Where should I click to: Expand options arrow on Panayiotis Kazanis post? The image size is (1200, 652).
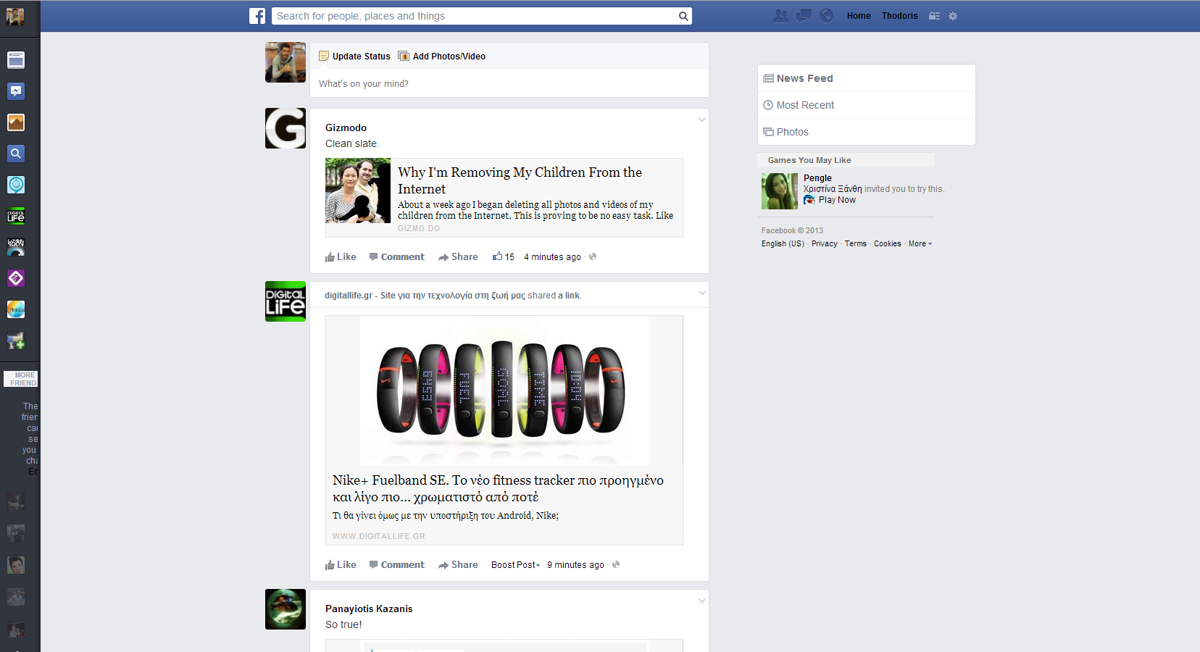[x=701, y=601]
